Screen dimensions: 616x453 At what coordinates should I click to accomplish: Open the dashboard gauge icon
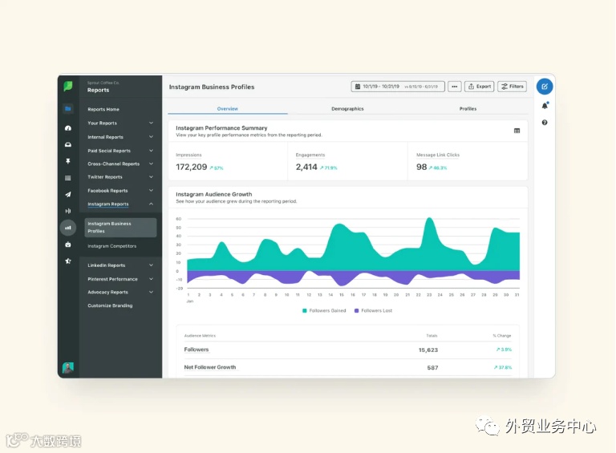[68, 128]
